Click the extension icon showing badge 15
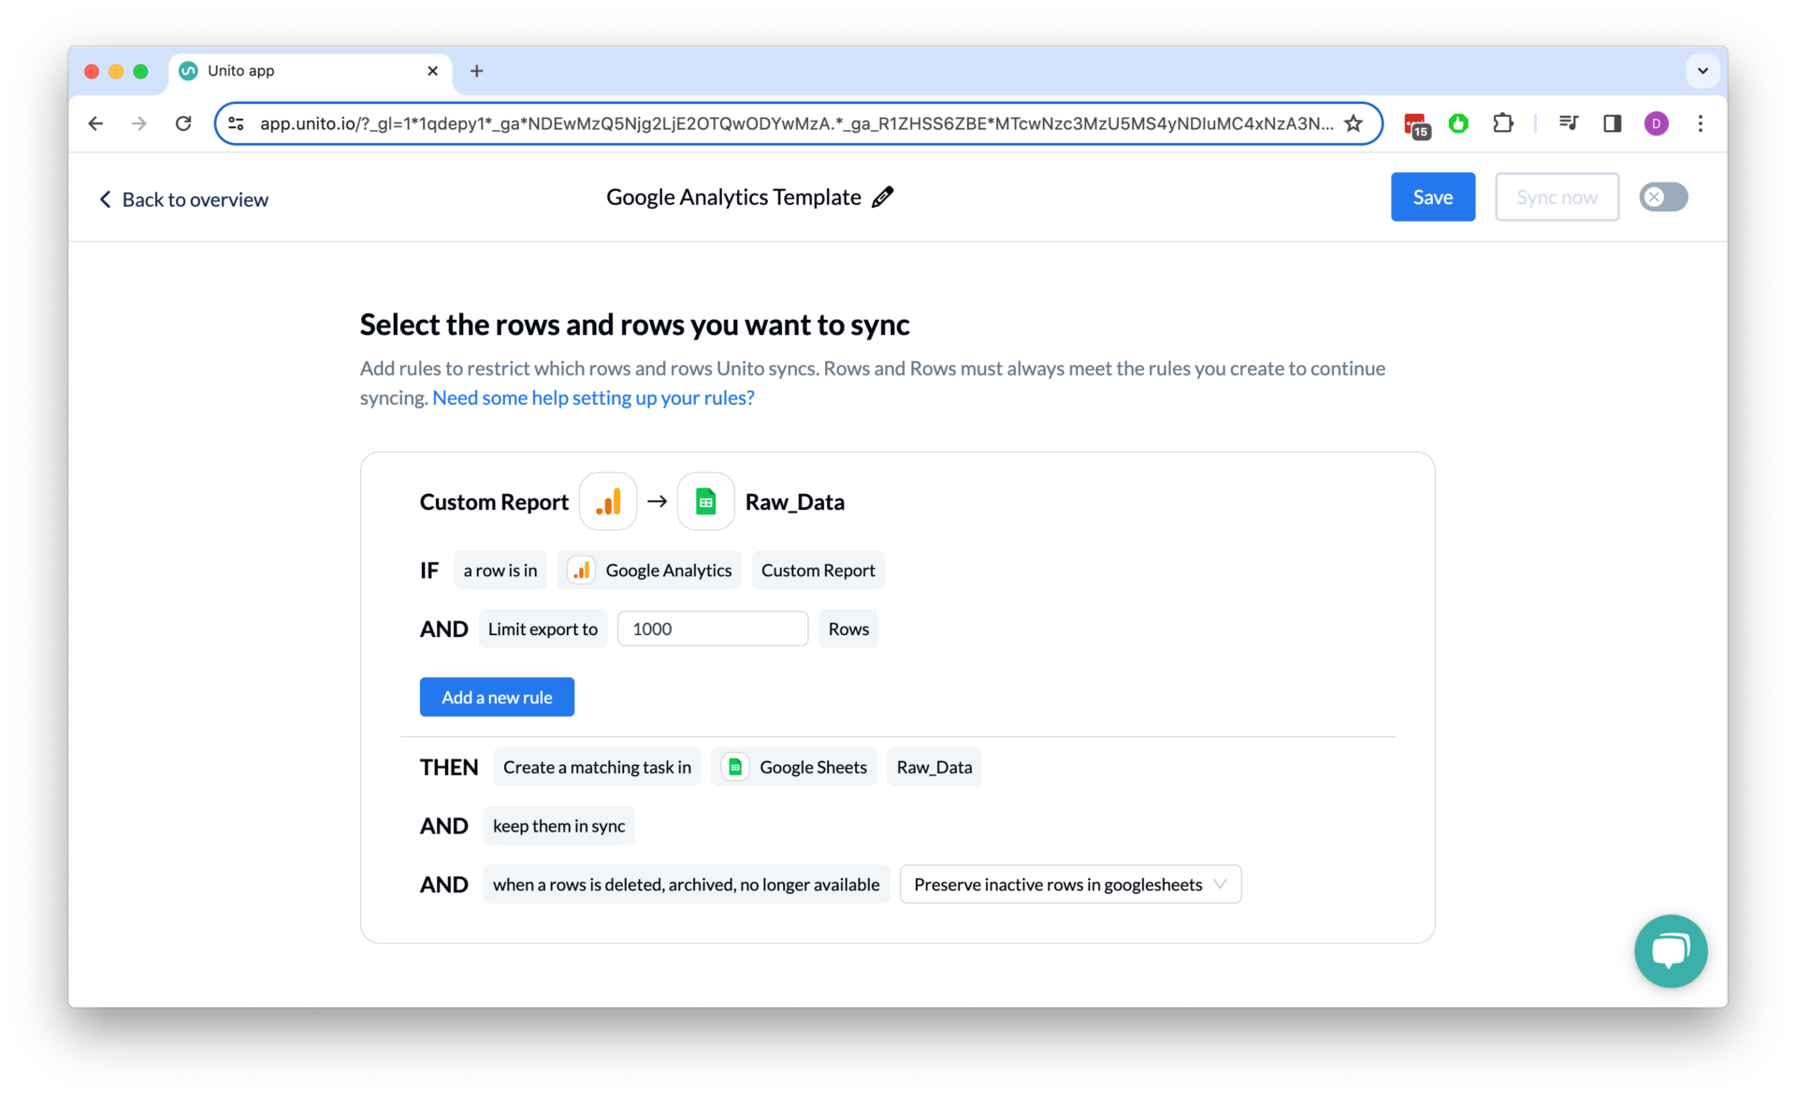The image size is (1796, 1098). point(1415,123)
